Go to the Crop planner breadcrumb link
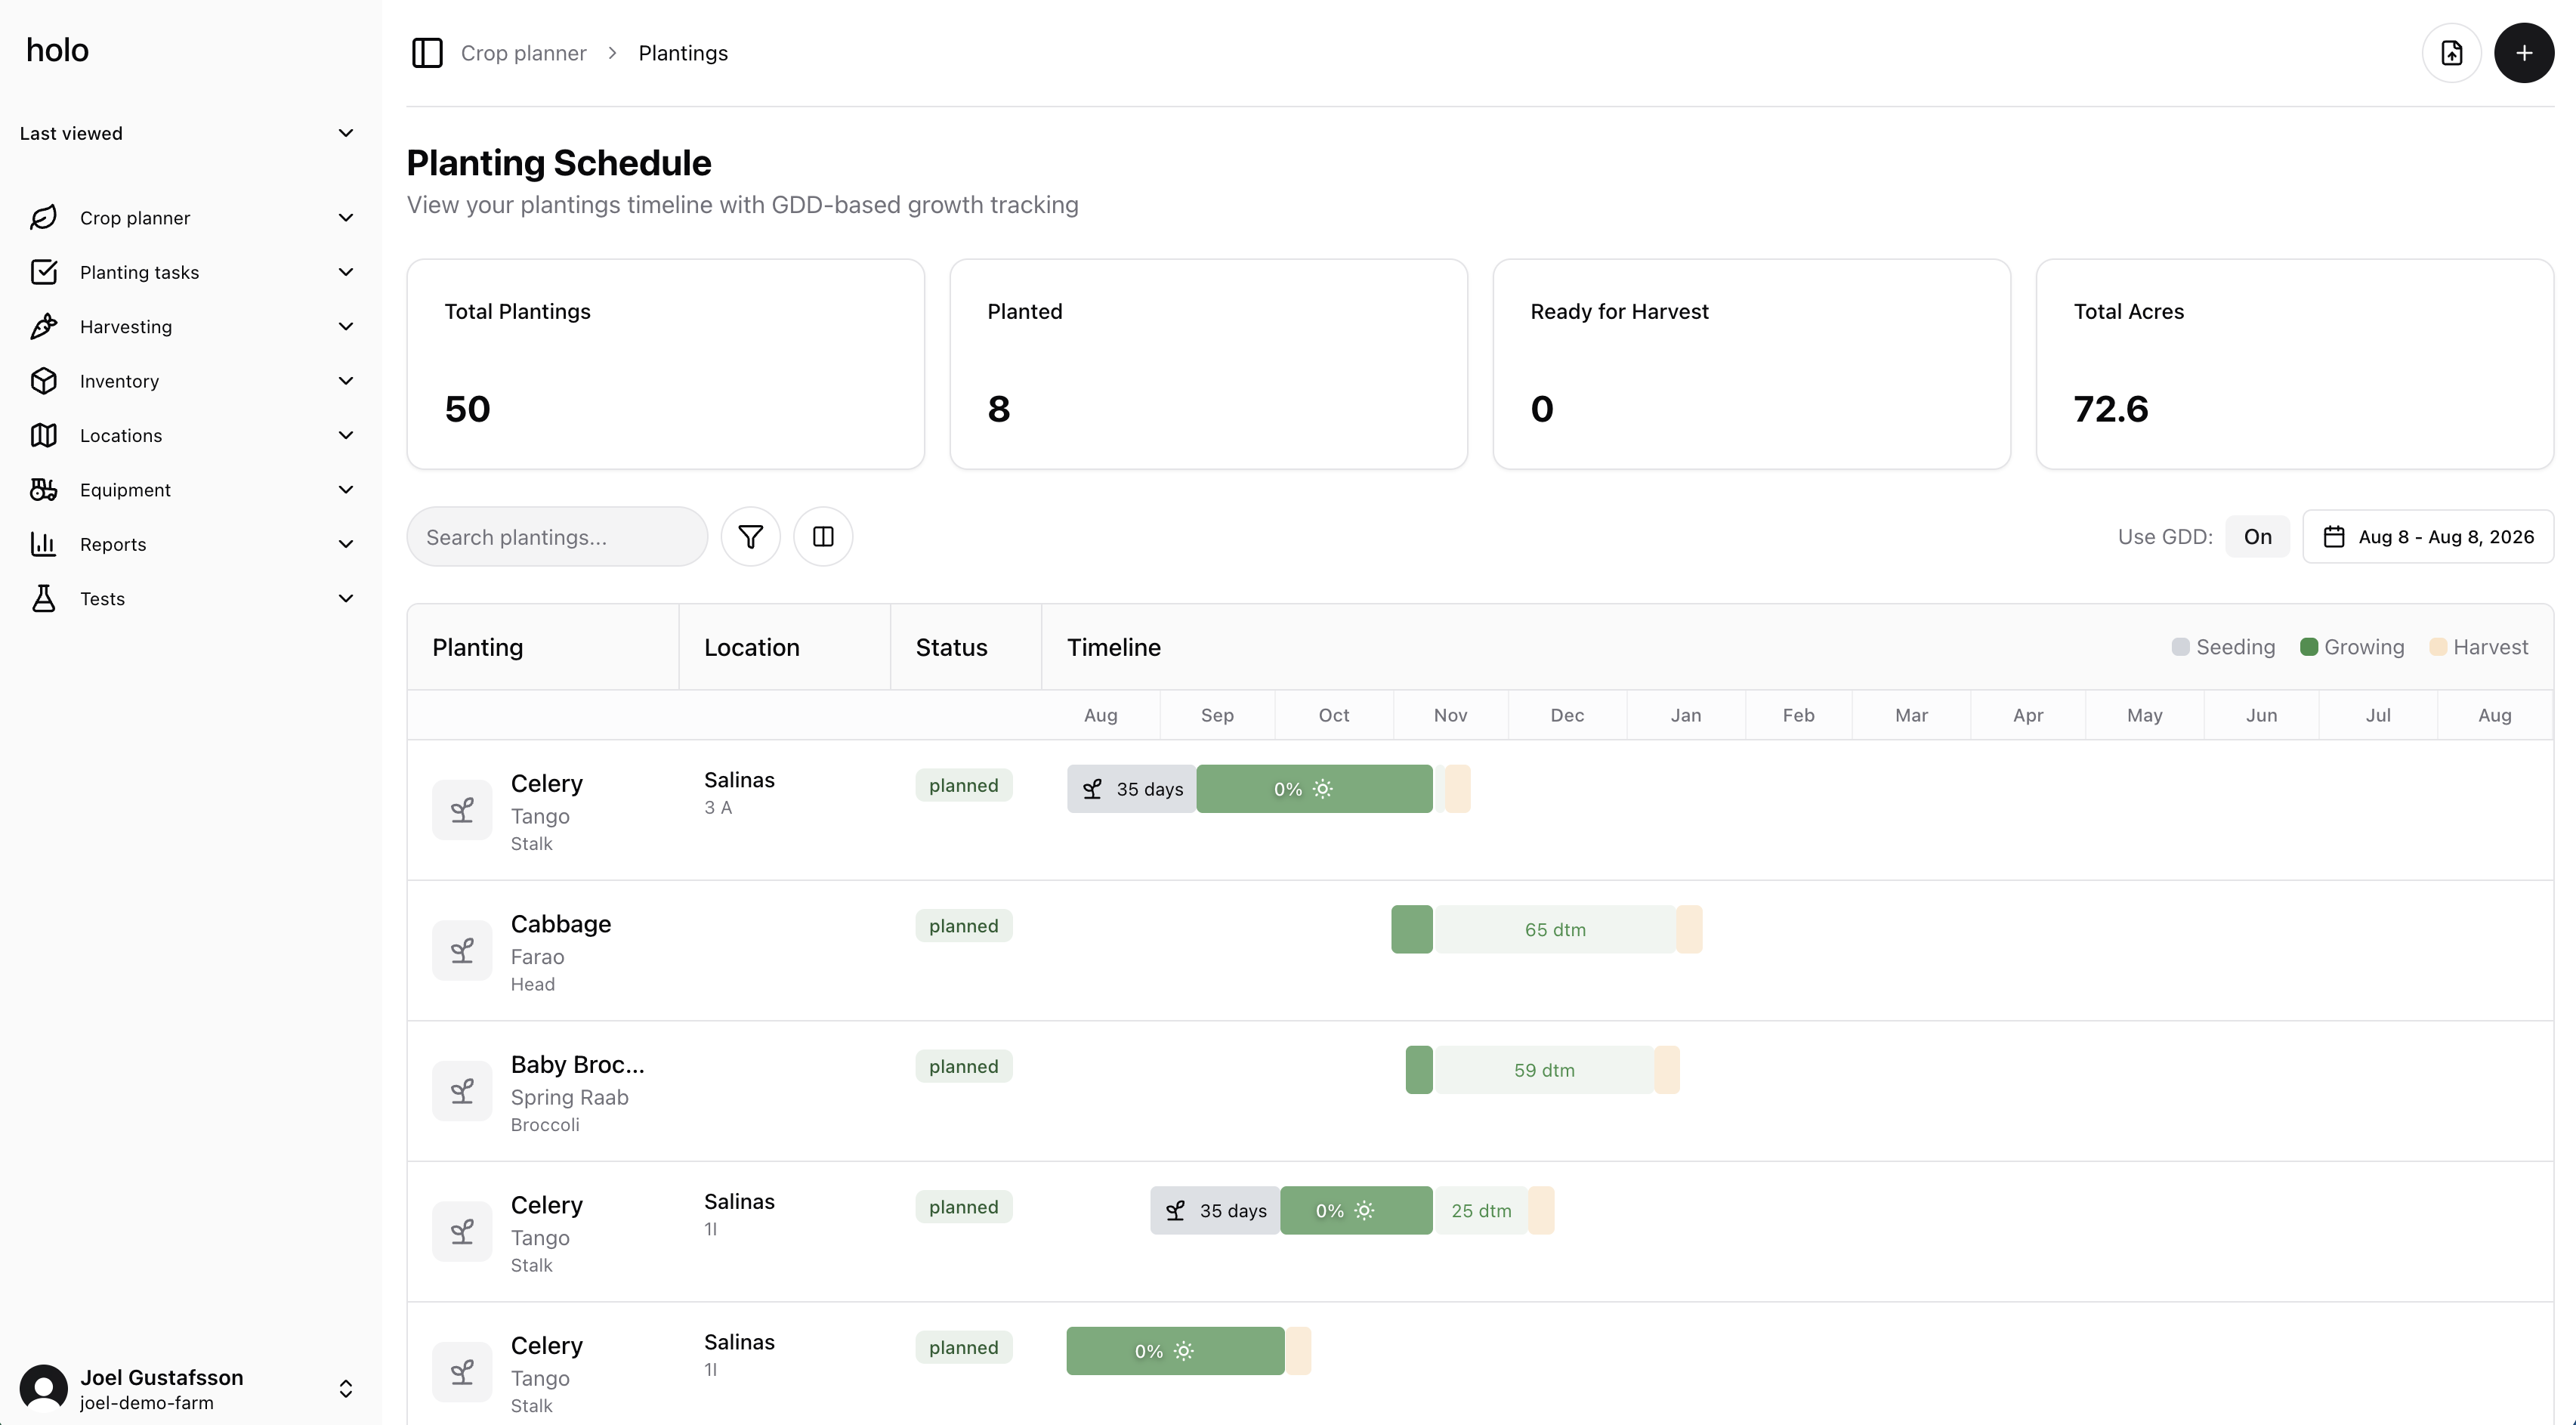The width and height of the screenshot is (2576, 1425). pyautogui.click(x=523, y=53)
